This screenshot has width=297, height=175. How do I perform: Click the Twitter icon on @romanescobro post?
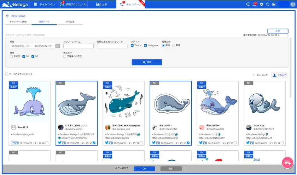tap(59, 143)
